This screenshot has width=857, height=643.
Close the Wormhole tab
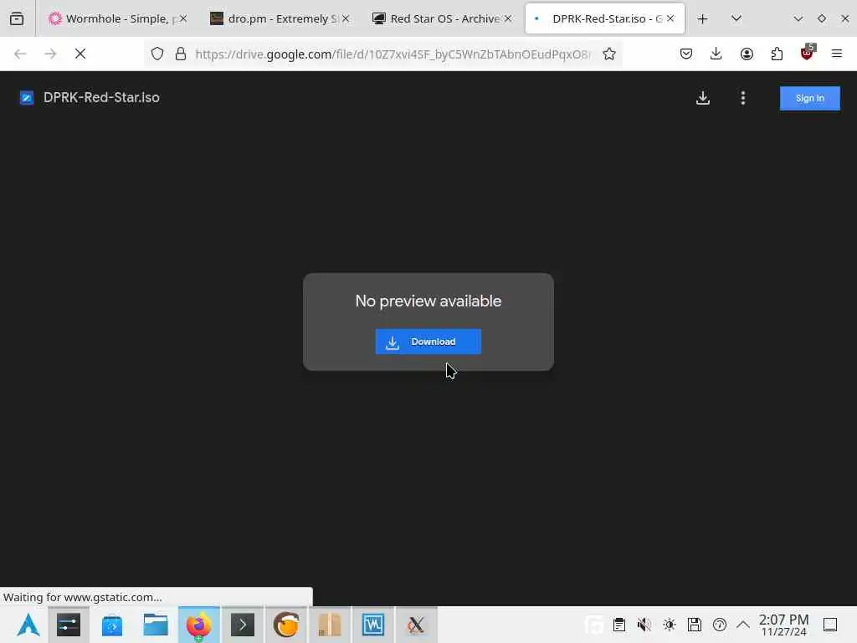[183, 18]
